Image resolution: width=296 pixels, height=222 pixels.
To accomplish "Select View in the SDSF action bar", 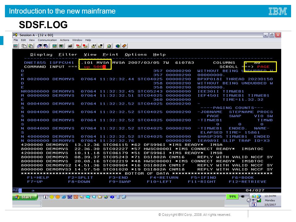I will click(90, 55).
